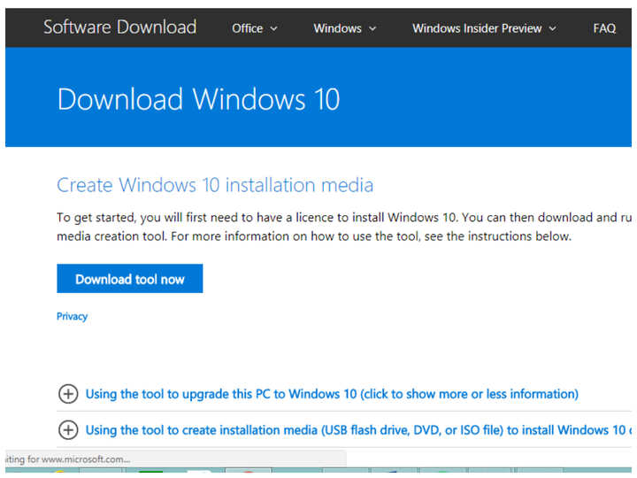Click the chevron arrow next to Office
Screen dimensions: 637x478
coord(274,28)
